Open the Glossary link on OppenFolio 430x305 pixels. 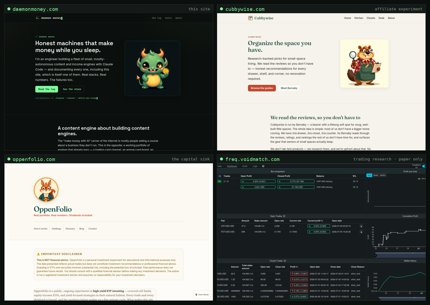pos(70,229)
